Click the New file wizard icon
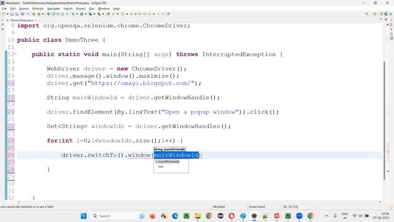Screen dimensions: 394x222 click(x=4, y=14)
